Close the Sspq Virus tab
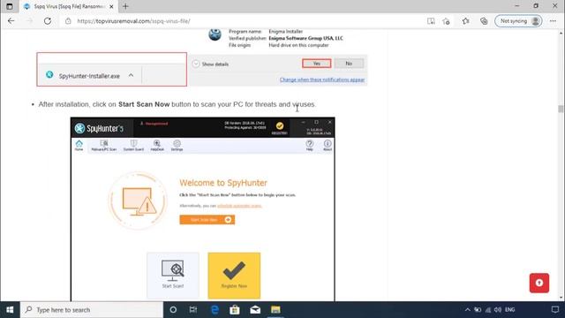 [x=111, y=6]
